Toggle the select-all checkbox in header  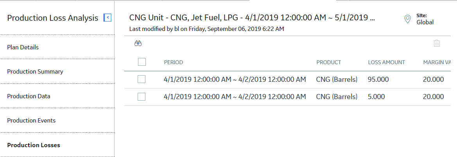[142, 62]
